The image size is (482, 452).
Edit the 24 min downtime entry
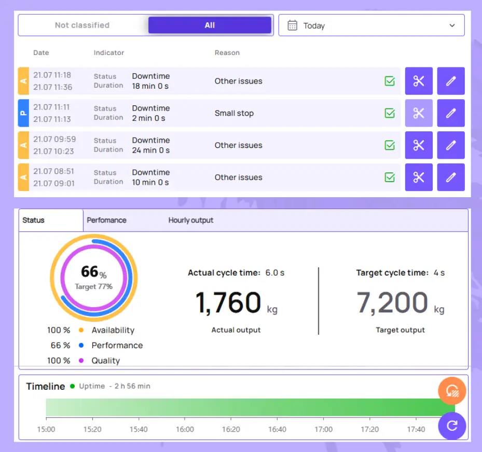click(451, 145)
